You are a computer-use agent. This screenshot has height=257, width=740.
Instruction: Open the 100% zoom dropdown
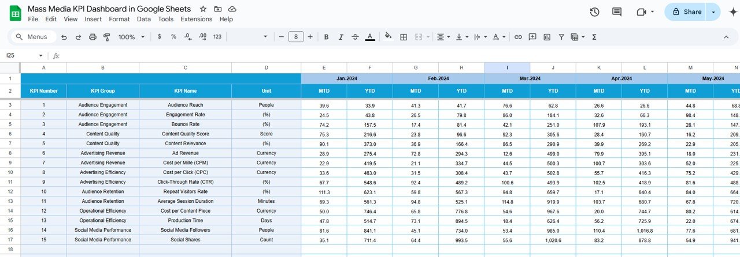click(x=131, y=37)
